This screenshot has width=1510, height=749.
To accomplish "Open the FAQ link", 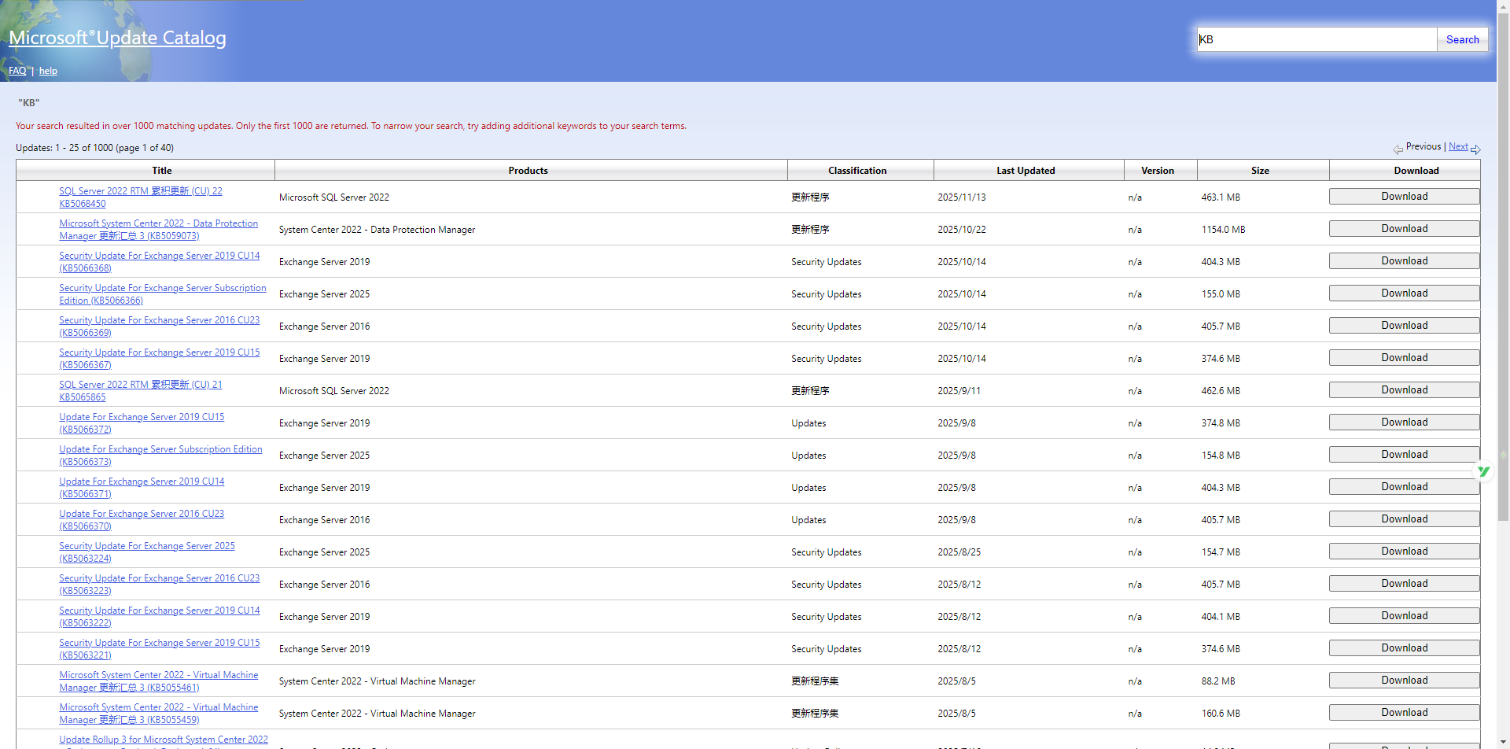I will pyautogui.click(x=17, y=71).
